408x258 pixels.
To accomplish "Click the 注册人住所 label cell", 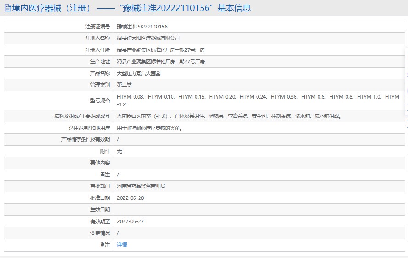I will click(59, 50).
